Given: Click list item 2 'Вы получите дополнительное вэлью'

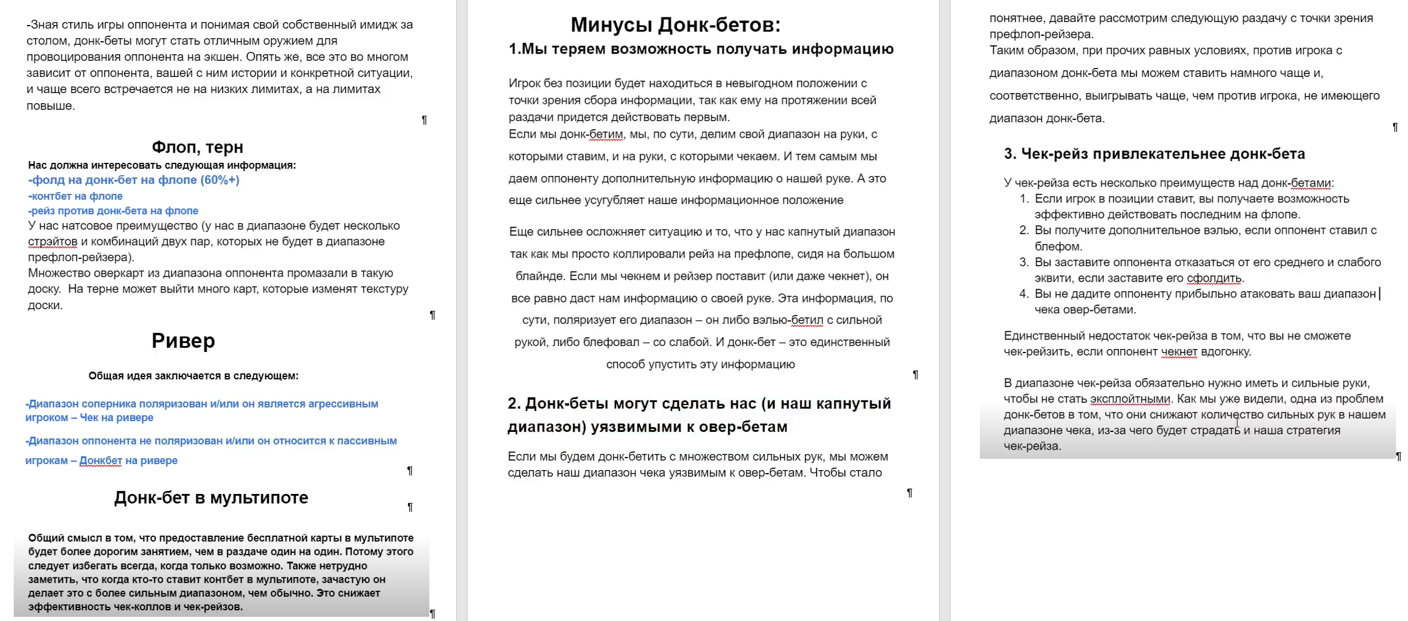Looking at the screenshot, I should [1205, 238].
